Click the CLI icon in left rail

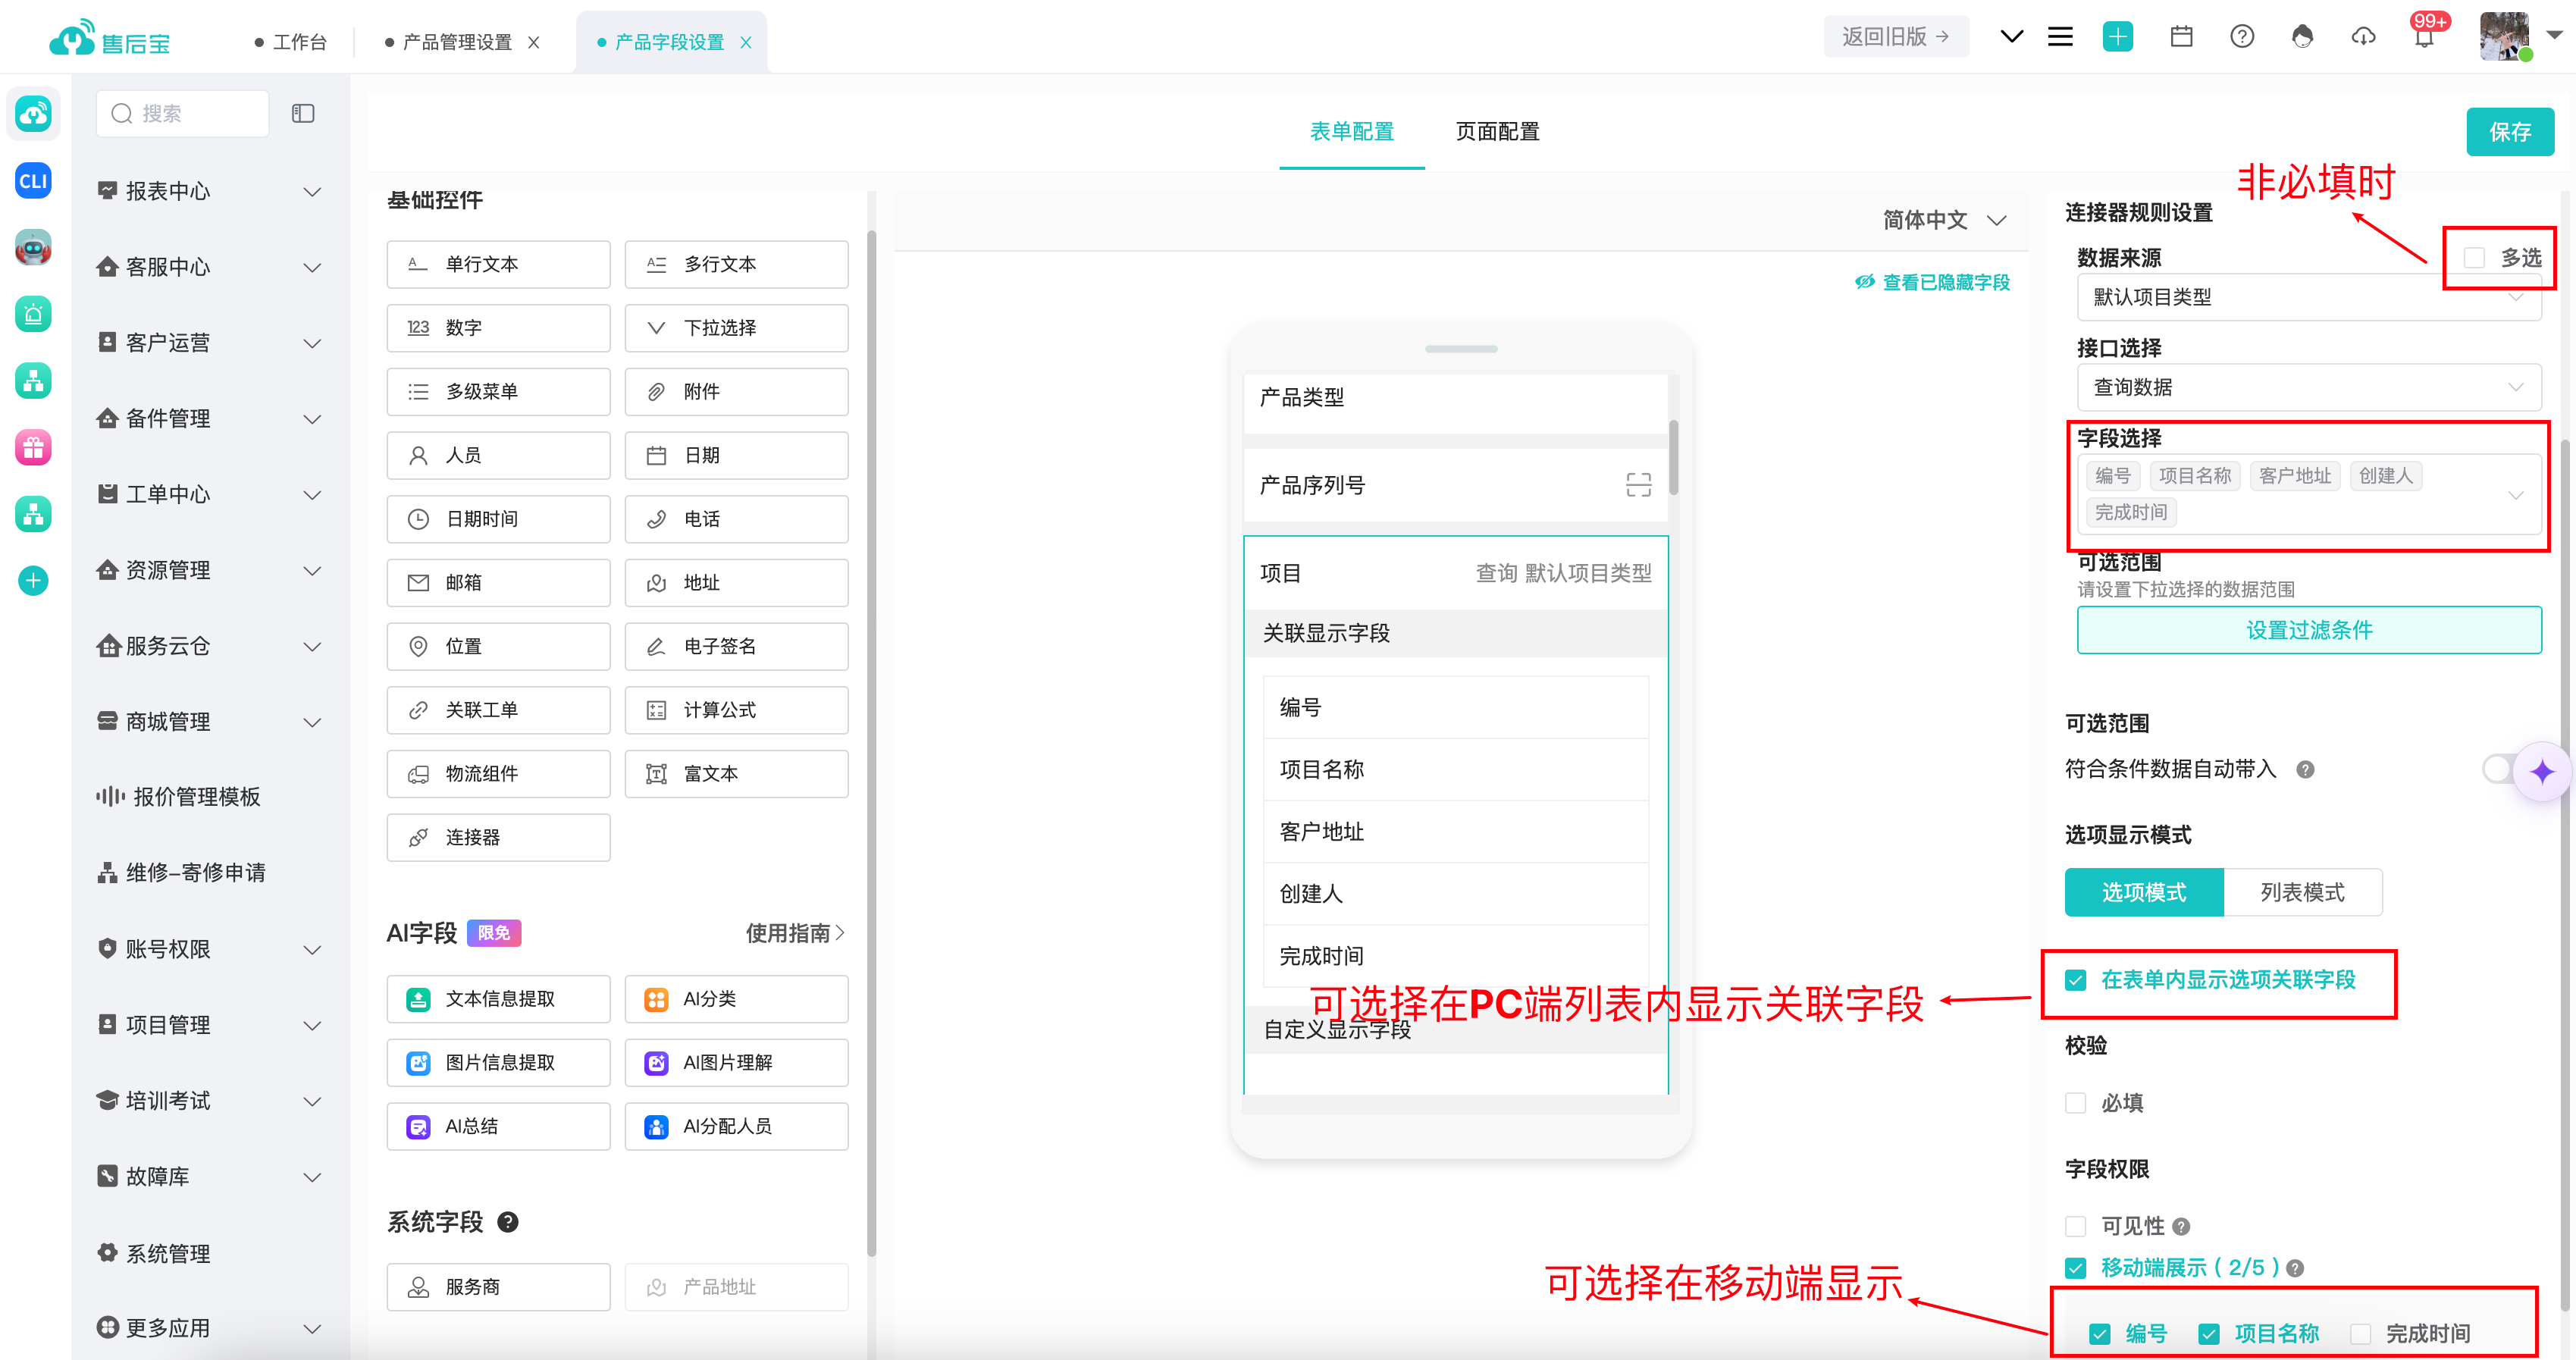[x=33, y=181]
